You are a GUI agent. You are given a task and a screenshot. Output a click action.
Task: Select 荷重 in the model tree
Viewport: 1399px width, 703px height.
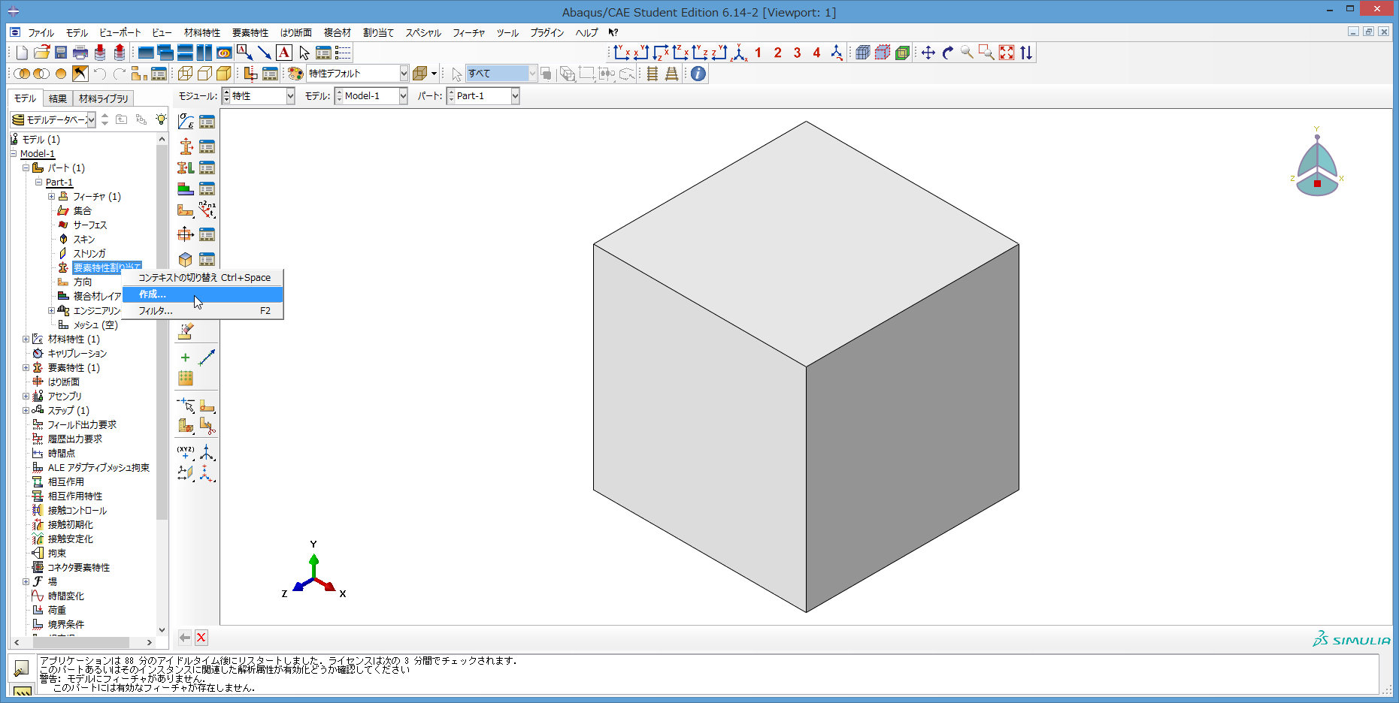(x=57, y=611)
